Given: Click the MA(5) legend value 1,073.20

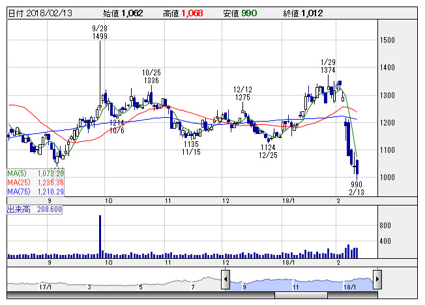Looking at the screenshot, I should 50,174.
